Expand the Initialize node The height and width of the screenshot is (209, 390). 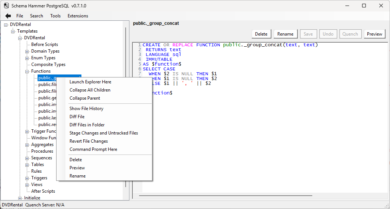pyautogui.click(x=20, y=198)
